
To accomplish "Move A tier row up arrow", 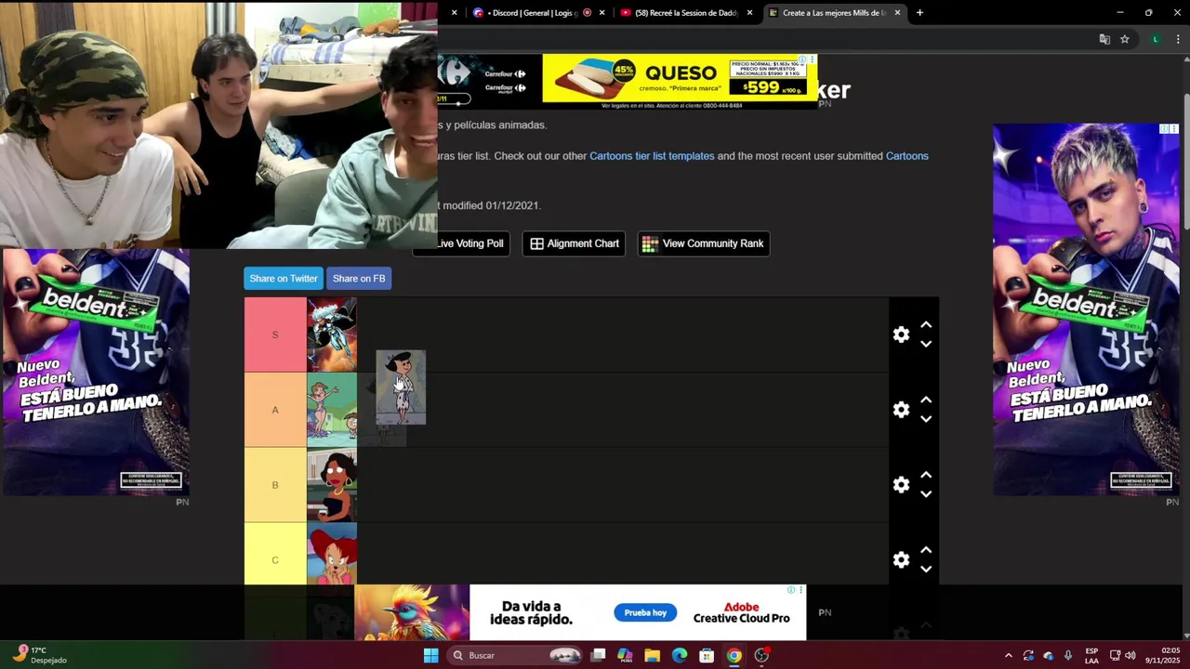I will (926, 400).
